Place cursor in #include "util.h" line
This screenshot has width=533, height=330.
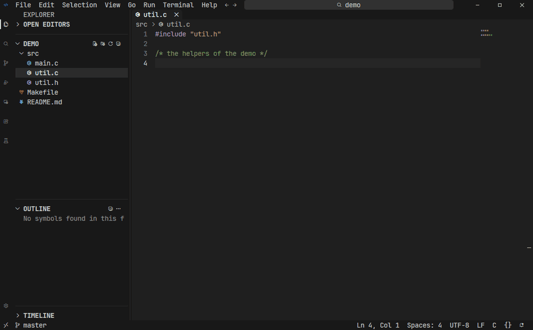coord(188,34)
